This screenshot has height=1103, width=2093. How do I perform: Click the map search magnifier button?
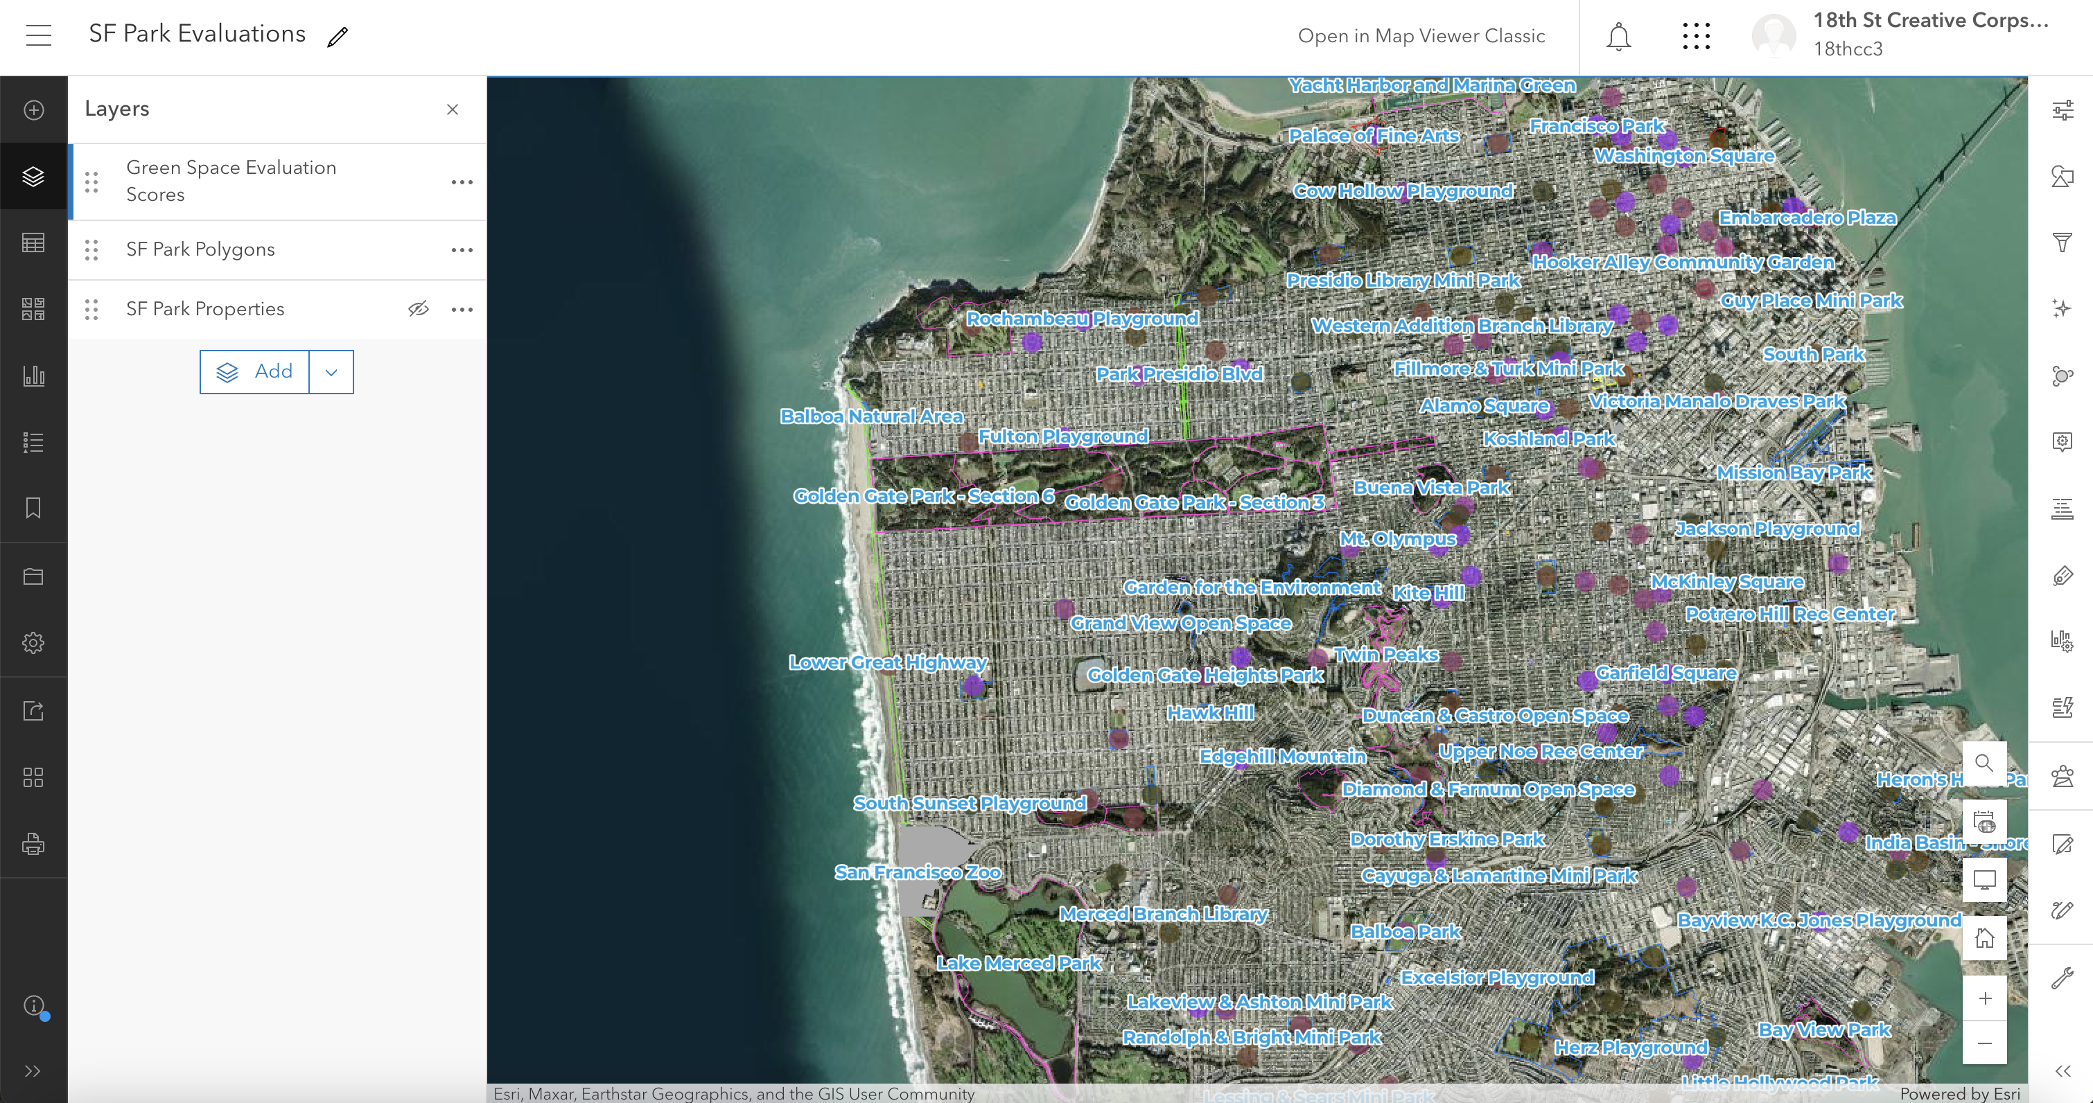click(1984, 763)
